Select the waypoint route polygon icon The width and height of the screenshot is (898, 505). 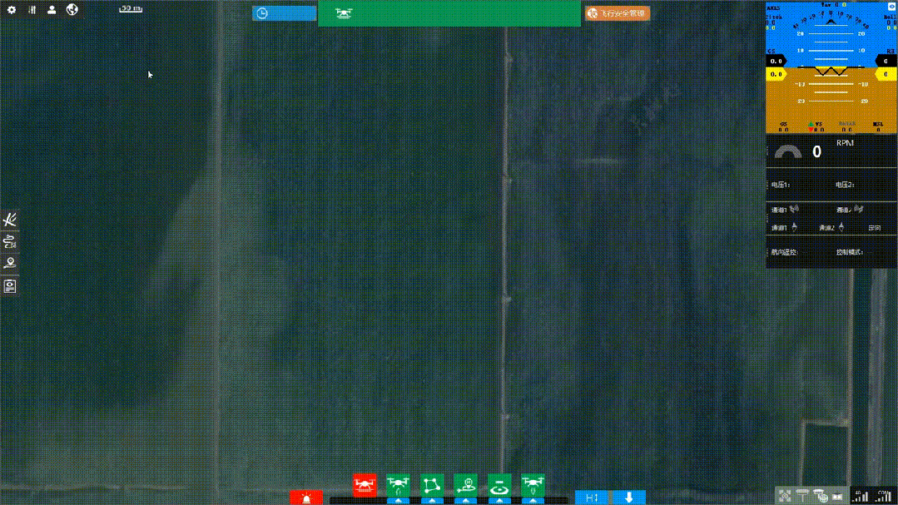coord(432,484)
